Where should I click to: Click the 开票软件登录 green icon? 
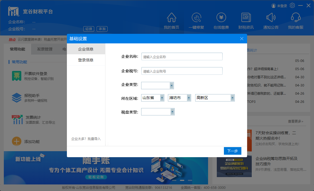(x=17, y=76)
